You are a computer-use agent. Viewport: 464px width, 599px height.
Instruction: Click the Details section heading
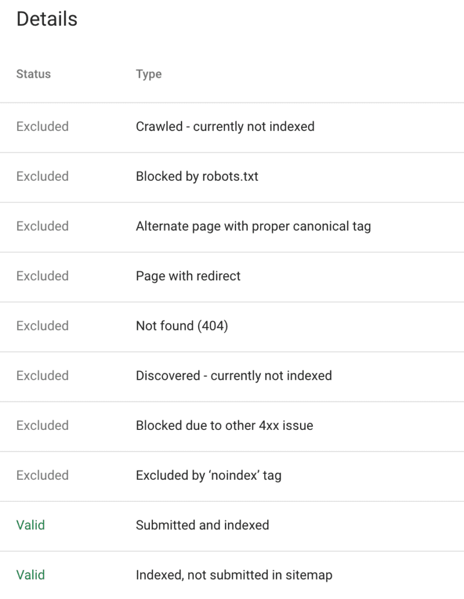[x=47, y=19]
